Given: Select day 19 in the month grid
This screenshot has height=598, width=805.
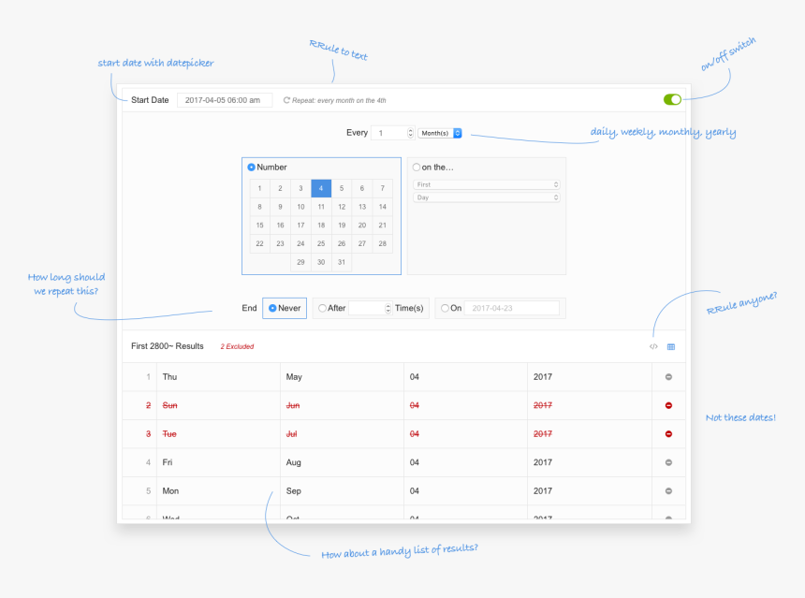Looking at the screenshot, I should pyautogui.click(x=342, y=226).
